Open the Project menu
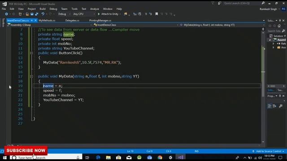The height and width of the screenshot is (161, 287). (31, 9)
